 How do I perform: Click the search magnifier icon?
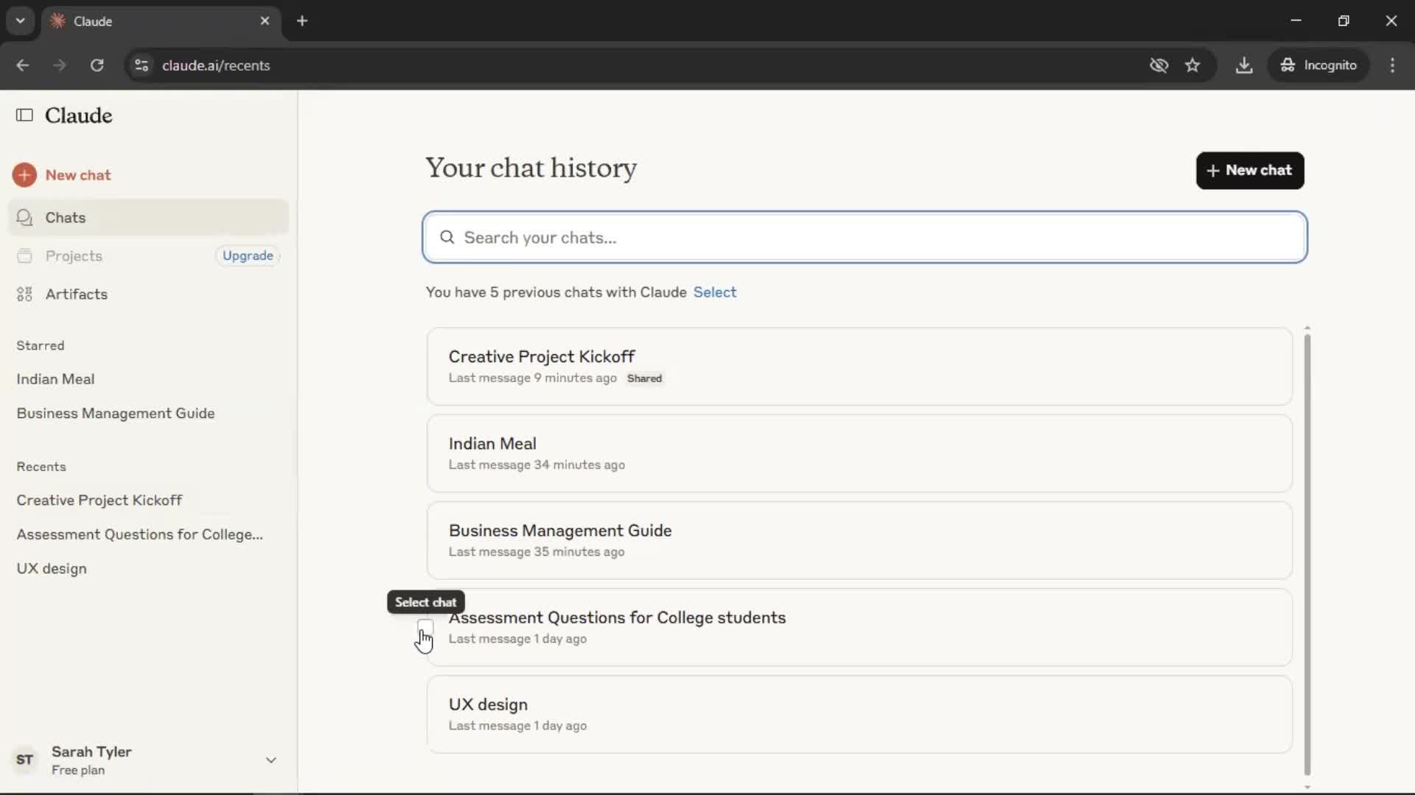(x=447, y=237)
